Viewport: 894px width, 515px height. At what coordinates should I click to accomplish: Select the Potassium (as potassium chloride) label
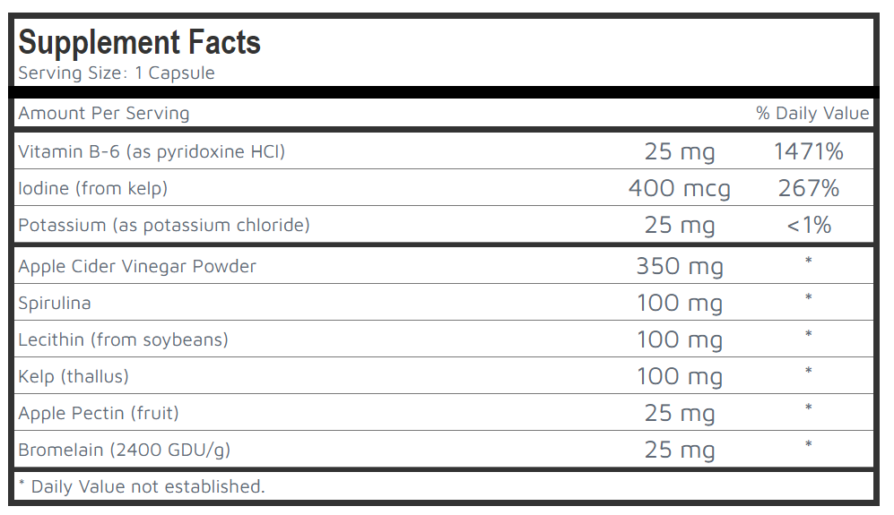[x=164, y=225]
